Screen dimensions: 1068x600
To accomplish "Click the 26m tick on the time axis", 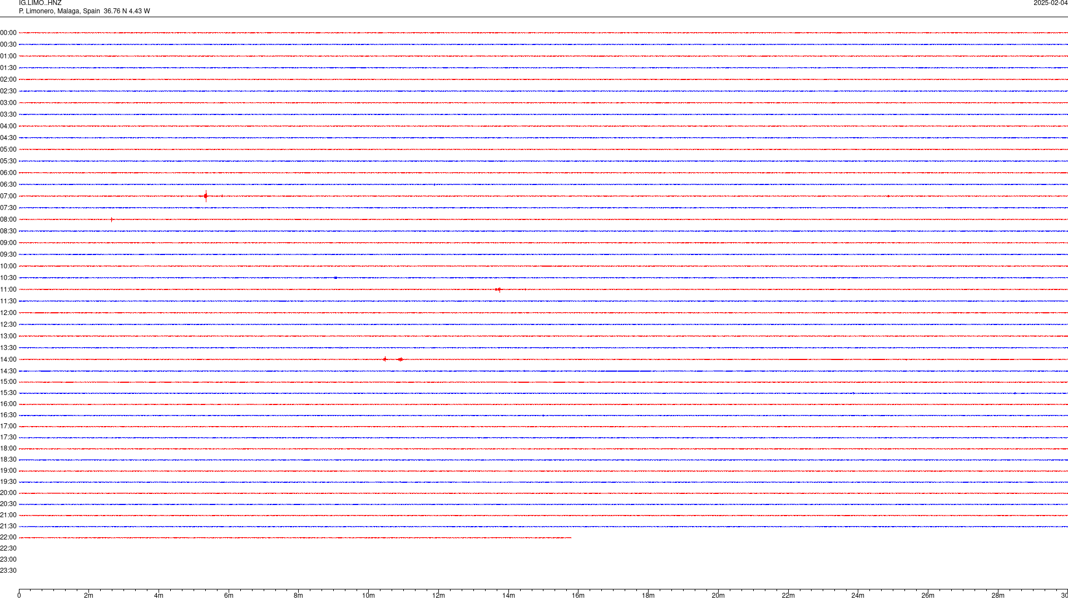I will pos(928,596).
